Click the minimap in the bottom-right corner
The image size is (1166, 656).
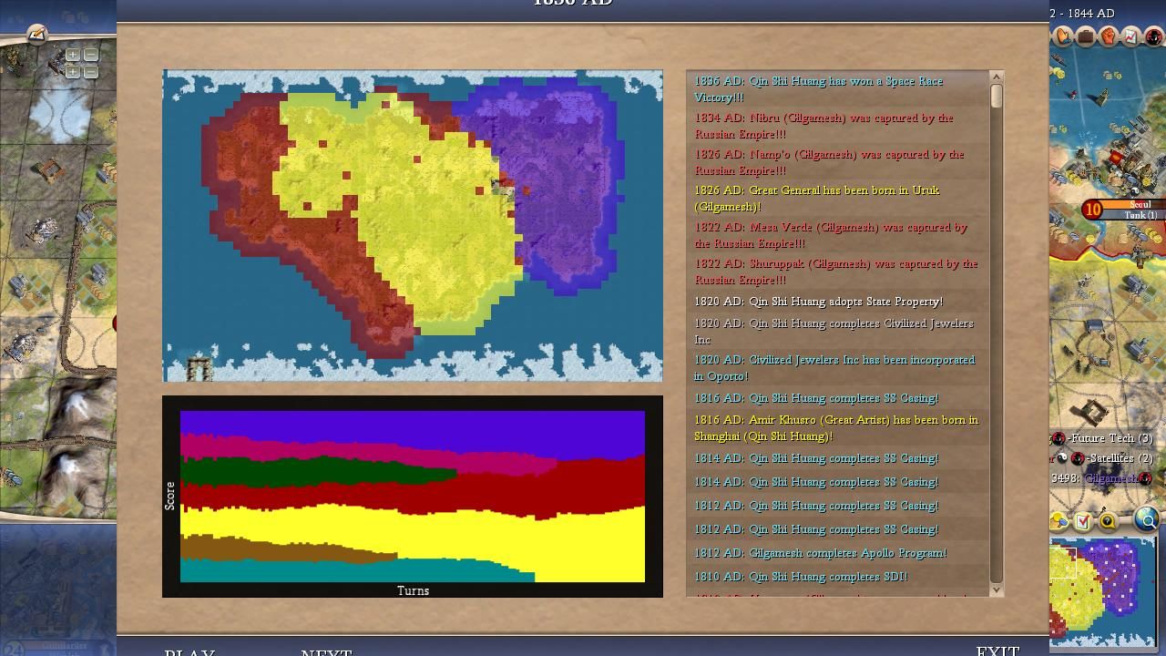coord(1102,591)
